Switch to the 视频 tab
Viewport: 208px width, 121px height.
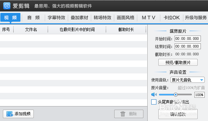[x=10, y=17]
